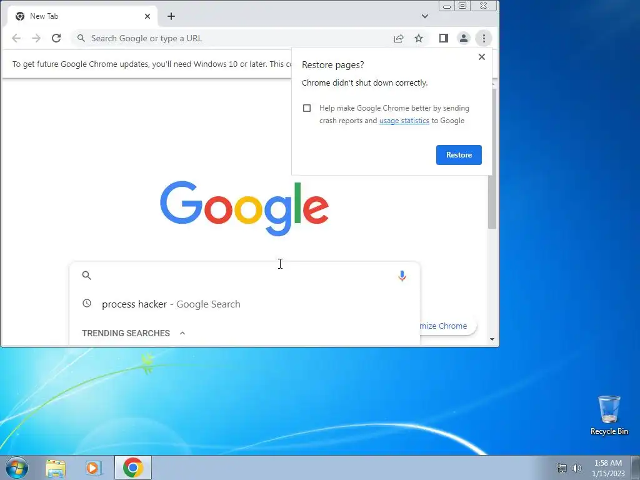Dismiss the Restore pages popup
Screen dimensions: 640x480
tap(482, 57)
